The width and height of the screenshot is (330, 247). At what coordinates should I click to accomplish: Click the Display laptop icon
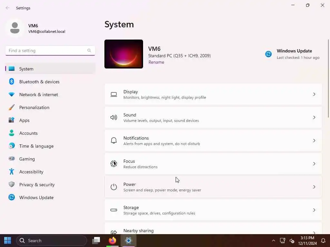pyautogui.click(x=114, y=94)
